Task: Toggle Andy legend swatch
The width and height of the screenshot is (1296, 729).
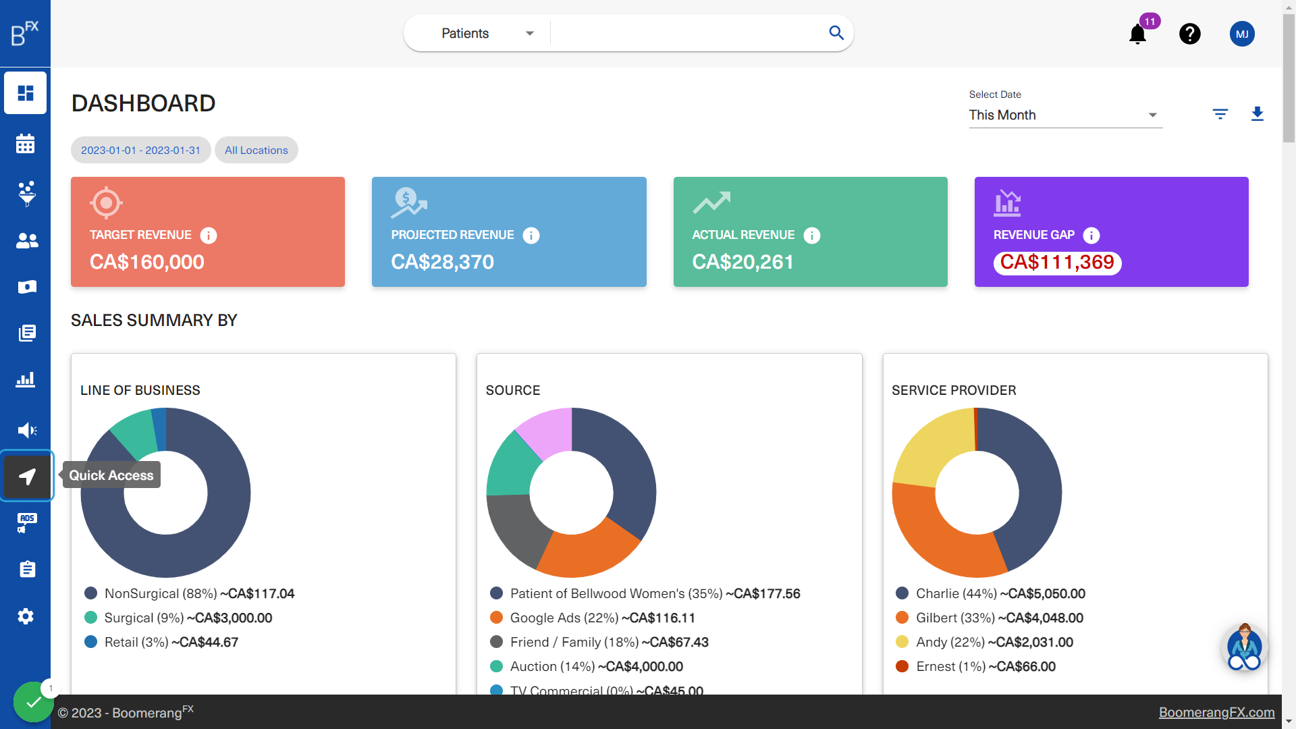Action: click(x=902, y=642)
